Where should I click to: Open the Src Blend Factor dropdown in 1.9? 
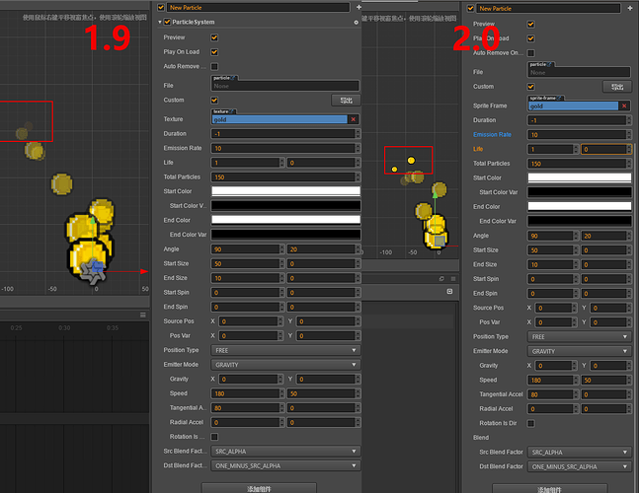point(285,452)
